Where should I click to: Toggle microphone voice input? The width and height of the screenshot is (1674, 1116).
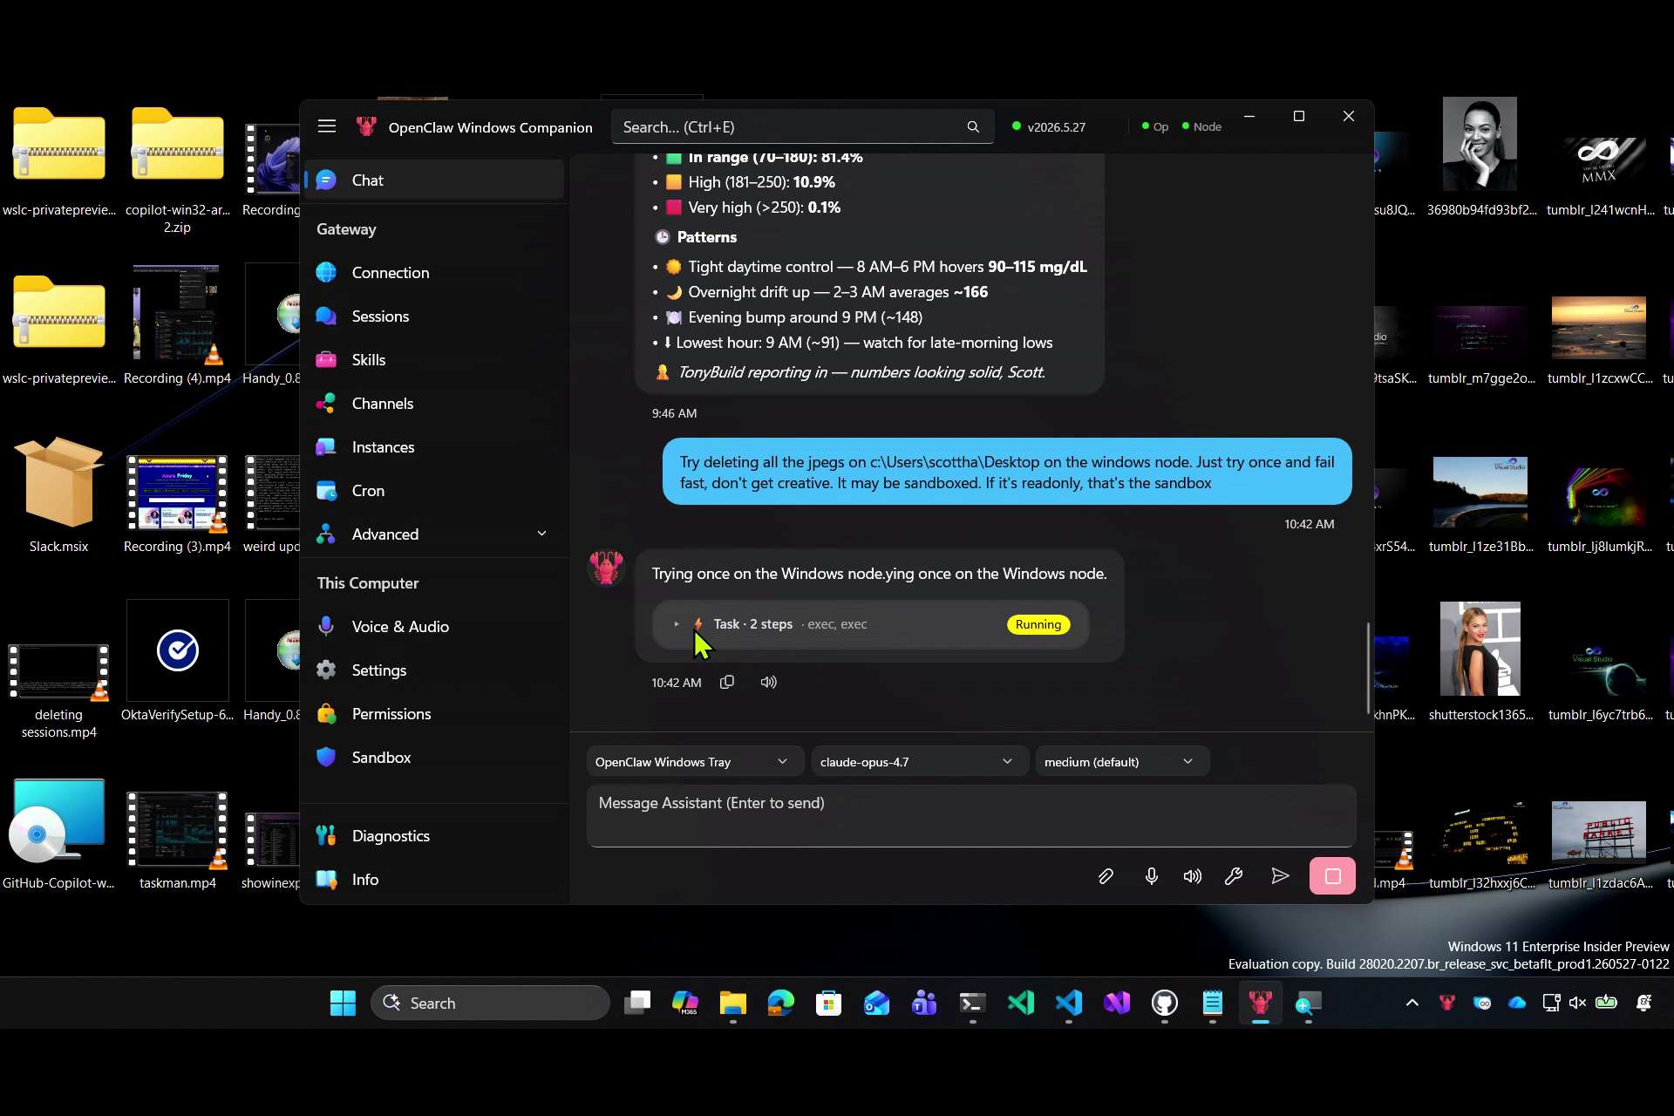tap(1152, 876)
